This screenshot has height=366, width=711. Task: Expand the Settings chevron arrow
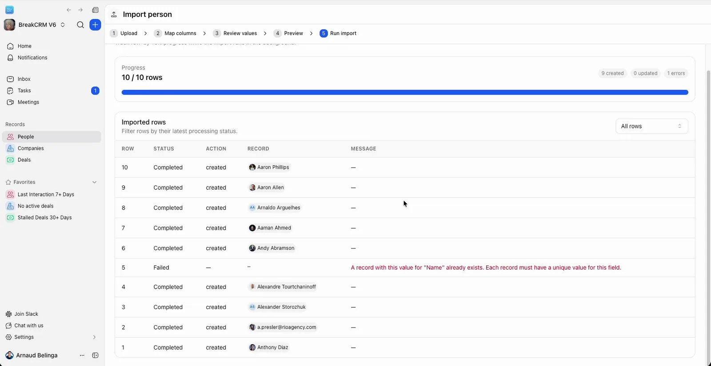tap(94, 337)
